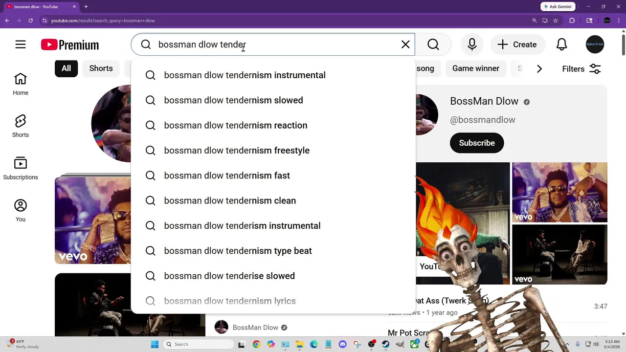Select the All filter chip
Screen dimensions: 626x352
[66, 68]
